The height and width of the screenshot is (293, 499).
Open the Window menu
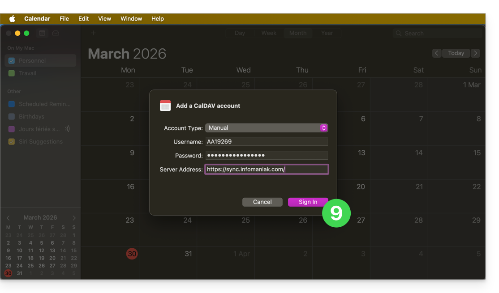(x=131, y=19)
